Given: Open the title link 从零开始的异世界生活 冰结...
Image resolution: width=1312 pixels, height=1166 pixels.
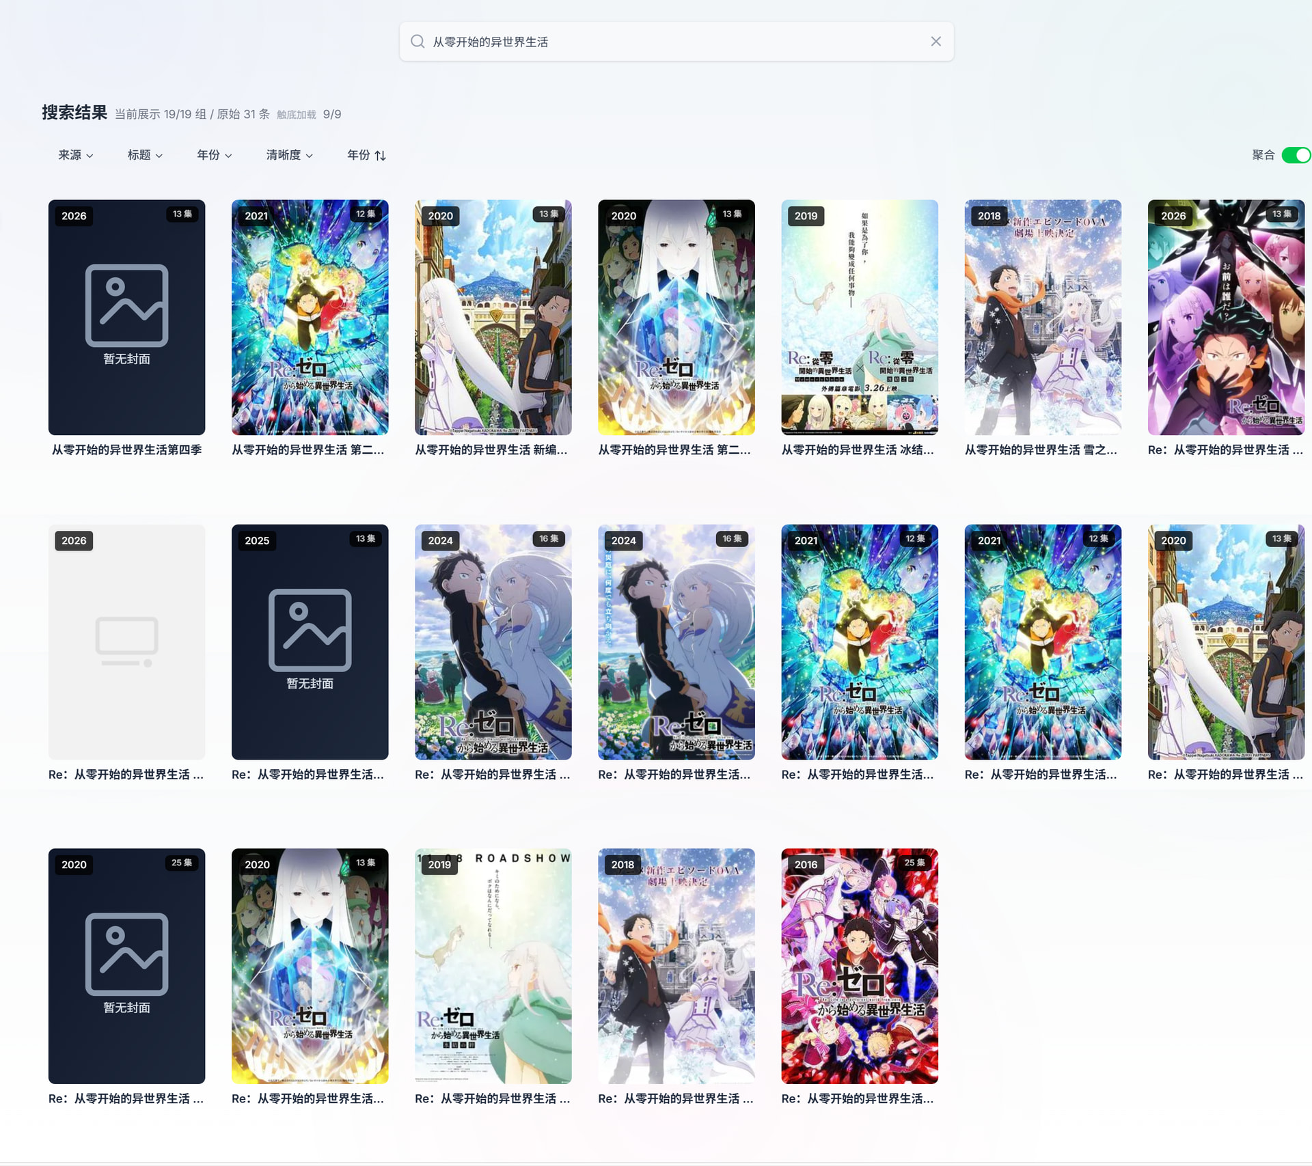Looking at the screenshot, I should [x=858, y=449].
